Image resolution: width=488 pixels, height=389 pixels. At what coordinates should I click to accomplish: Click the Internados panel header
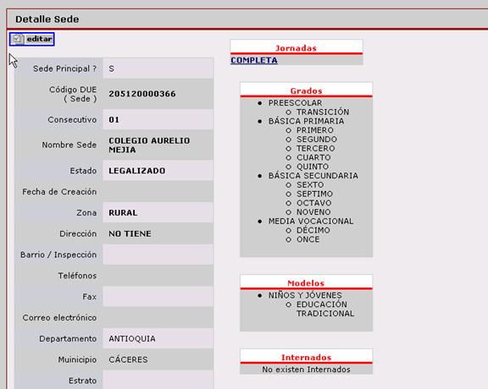coord(306,358)
